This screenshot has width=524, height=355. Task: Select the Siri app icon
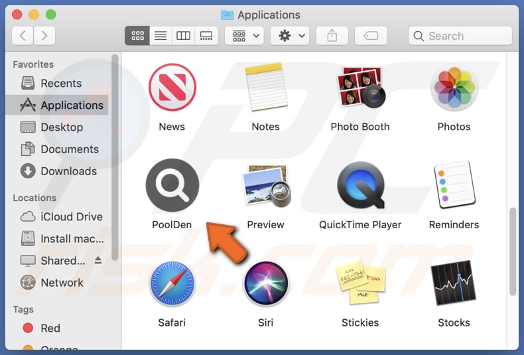tap(266, 283)
